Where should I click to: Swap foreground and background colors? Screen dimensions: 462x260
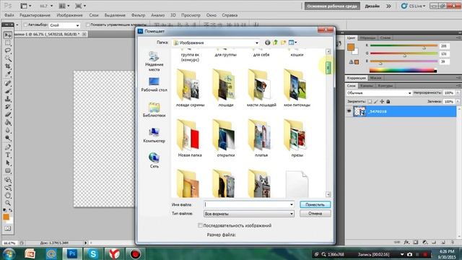pyautogui.click(x=11, y=210)
